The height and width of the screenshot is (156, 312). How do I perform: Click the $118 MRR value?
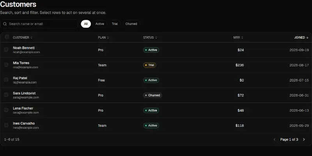[239, 126]
